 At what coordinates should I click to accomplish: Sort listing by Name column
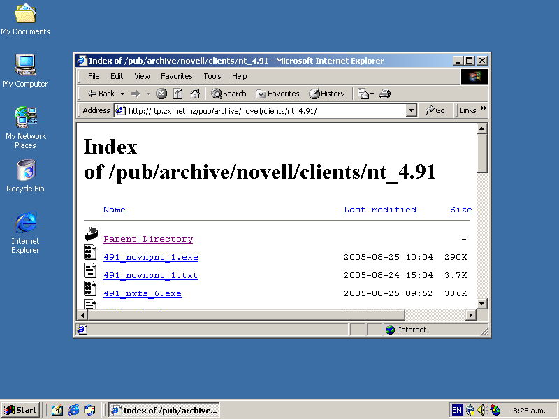tap(114, 209)
